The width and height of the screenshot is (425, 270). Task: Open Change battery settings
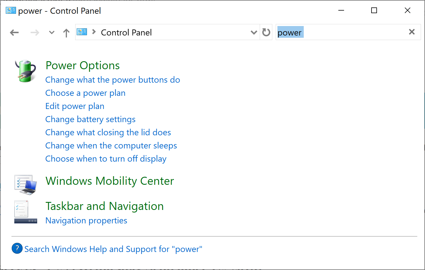coord(90,119)
